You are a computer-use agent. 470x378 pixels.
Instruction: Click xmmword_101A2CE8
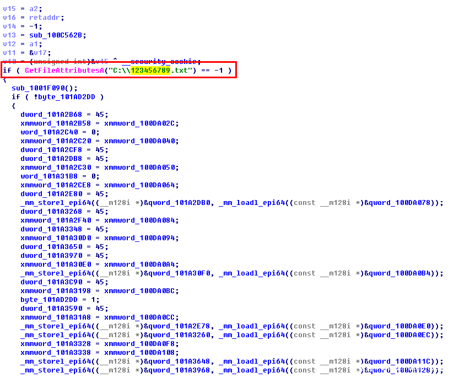56,185
